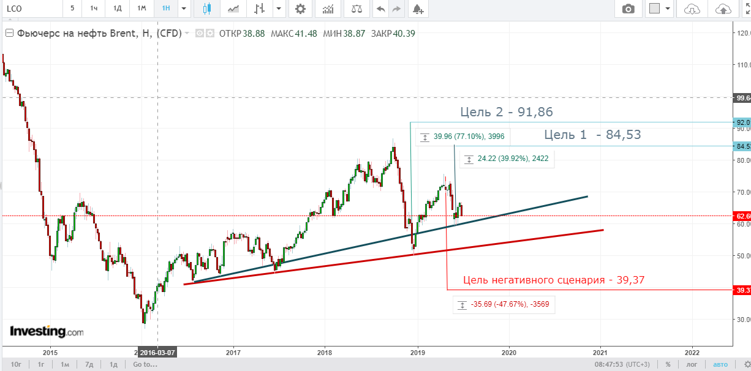Collapse the Brent futures legend box
Screen dimensions: 751x371
[9, 34]
